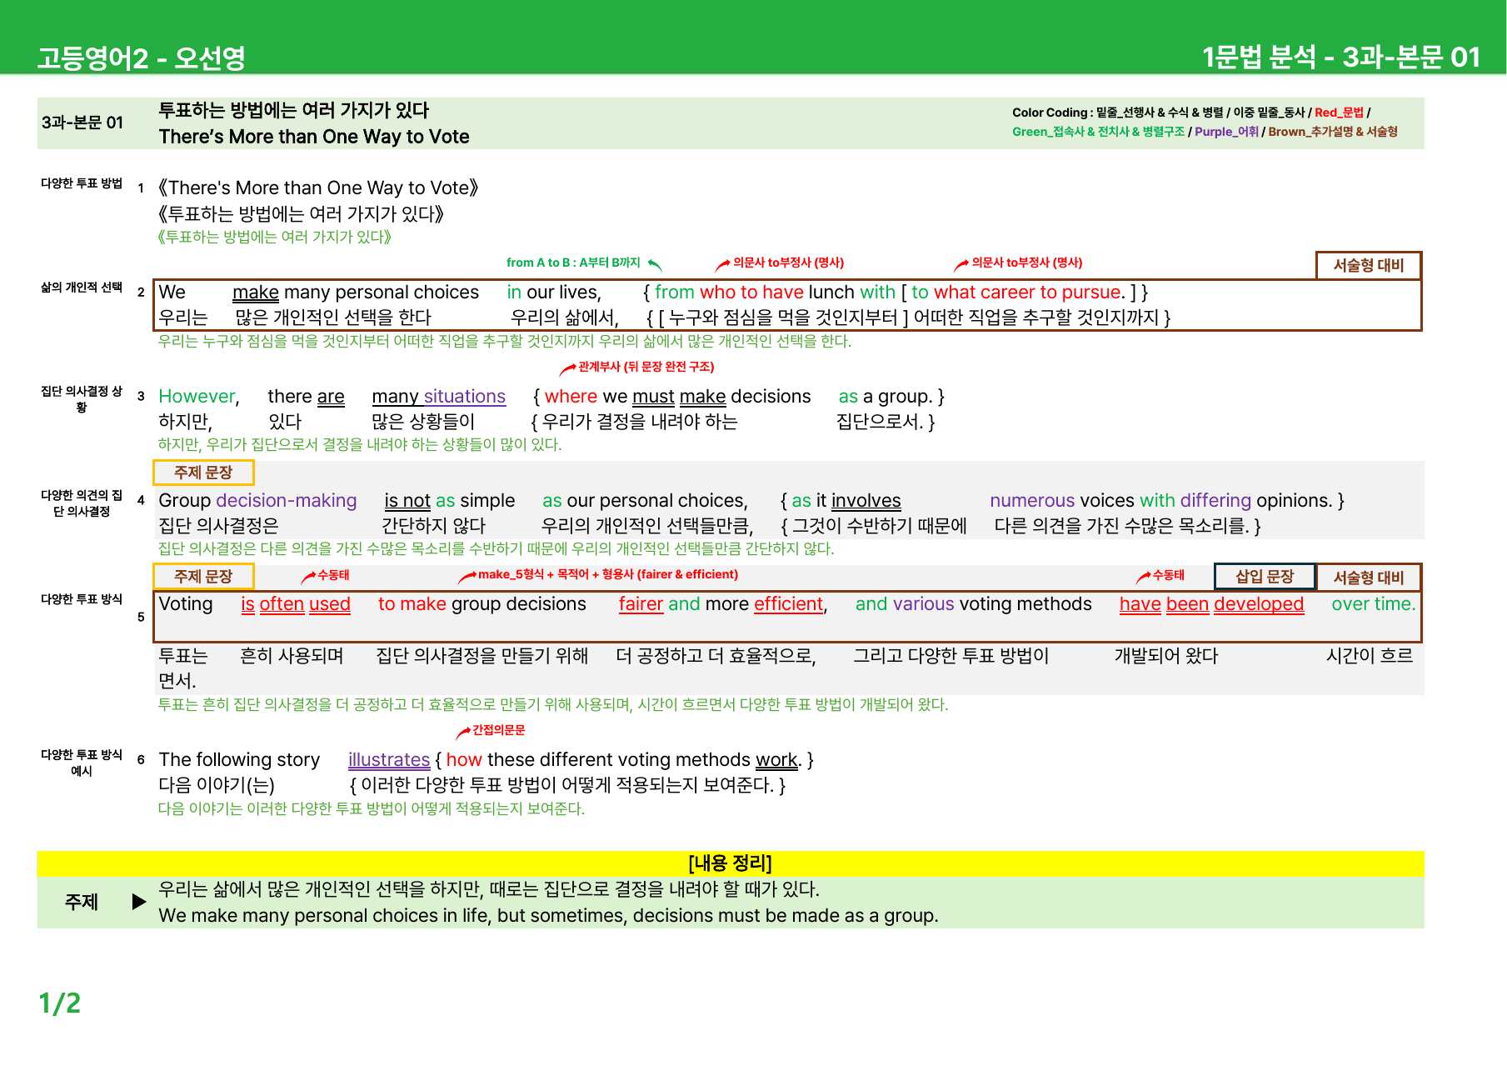Click the underlined must make in sentence 3
Image resolution: width=1507 pixels, height=1066 pixels.
[679, 397]
